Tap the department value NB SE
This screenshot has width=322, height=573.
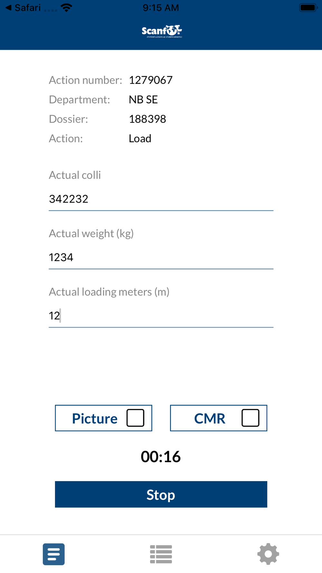click(x=143, y=100)
